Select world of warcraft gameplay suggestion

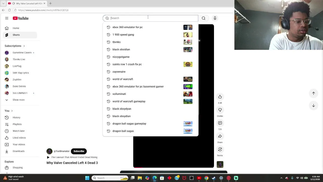[x=150, y=101]
